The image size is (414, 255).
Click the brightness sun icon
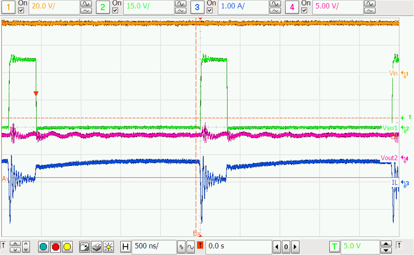click(x=108, y=247)
